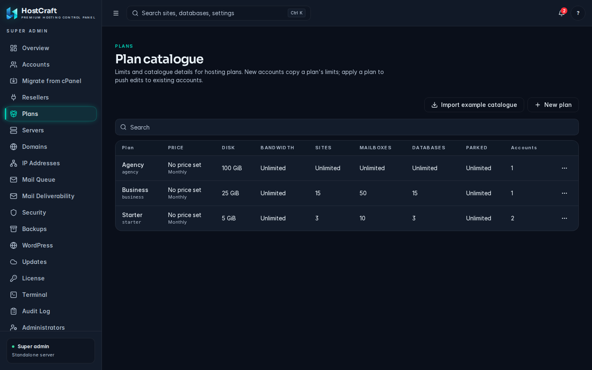Click the Migrate from cPanel icon

(x=14, y=81)
